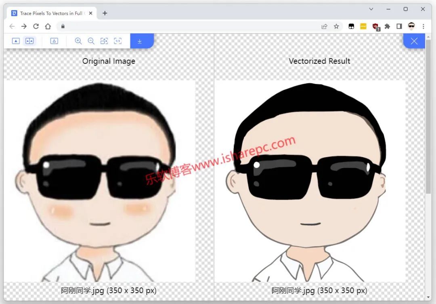Click the address bar URL field
Screen dimensions: 436x304
click(x=192, y=26)
